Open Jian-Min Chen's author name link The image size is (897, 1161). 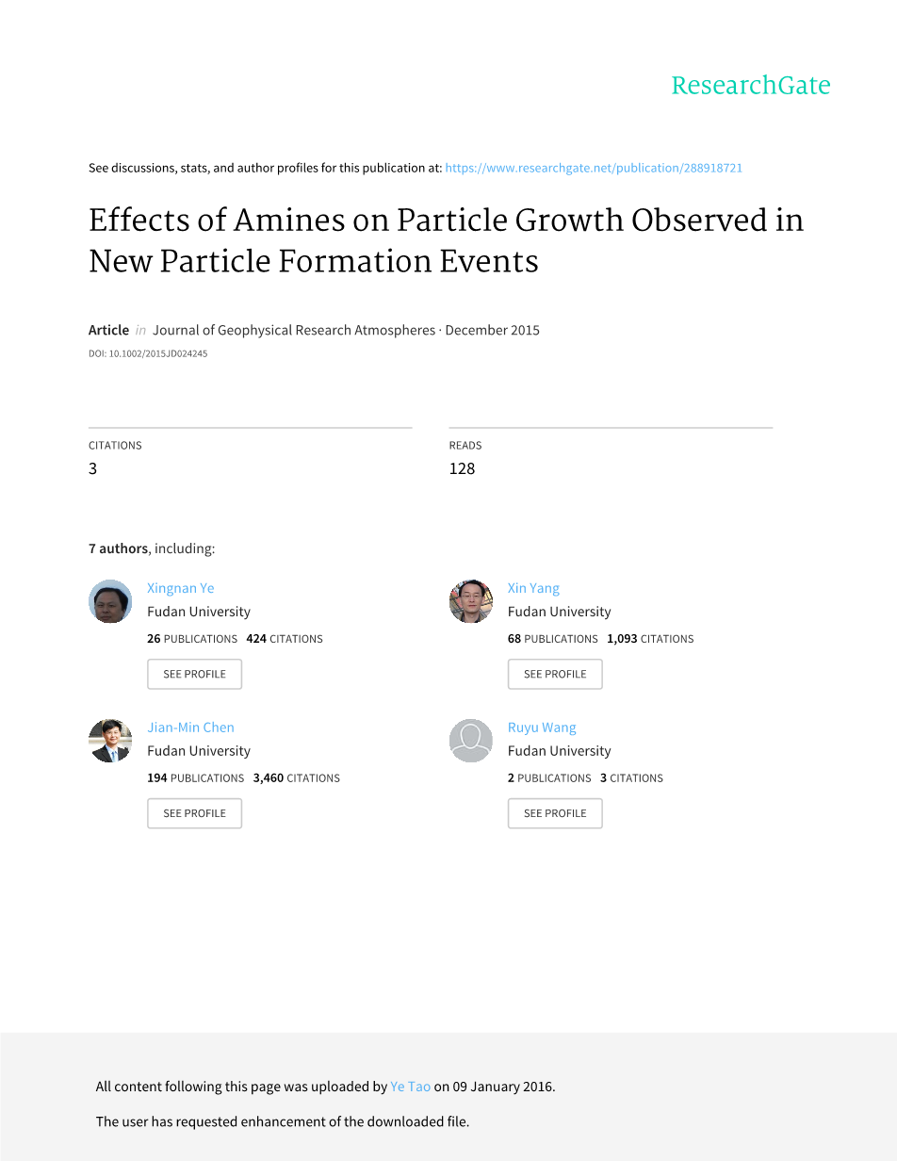[190, 728]
